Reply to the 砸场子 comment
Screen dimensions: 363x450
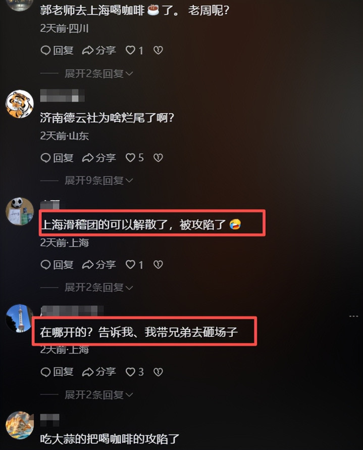(57, 372)
